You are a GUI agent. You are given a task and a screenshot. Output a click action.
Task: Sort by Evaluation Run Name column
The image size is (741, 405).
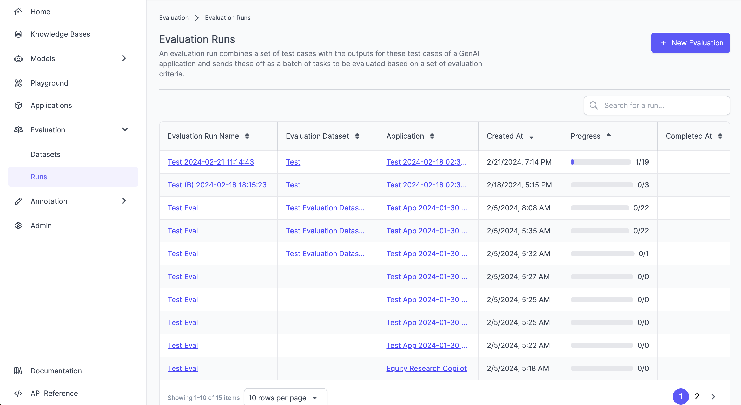coord(247,136)
